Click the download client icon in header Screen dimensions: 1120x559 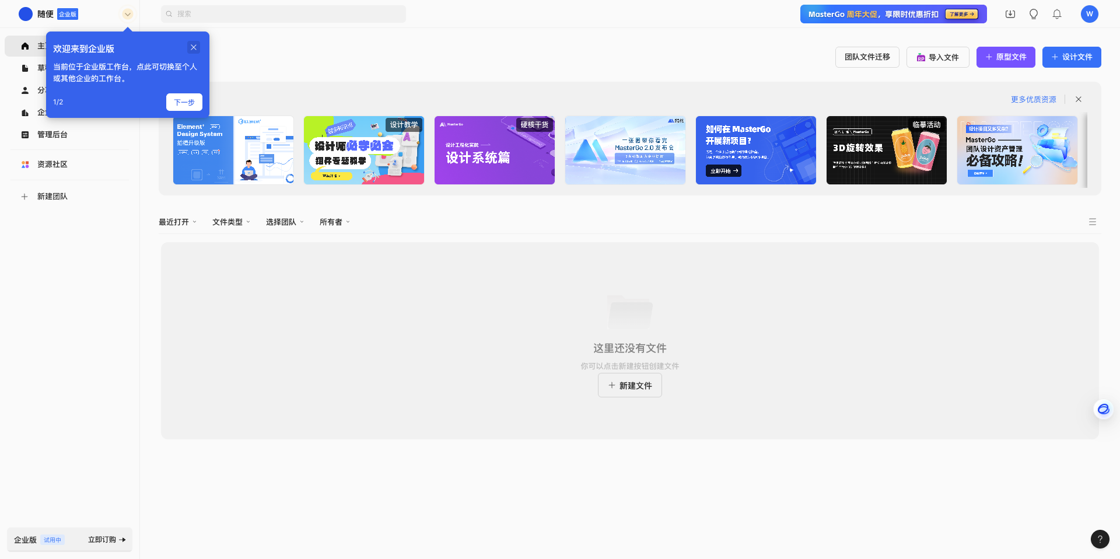coord(1010,14)
